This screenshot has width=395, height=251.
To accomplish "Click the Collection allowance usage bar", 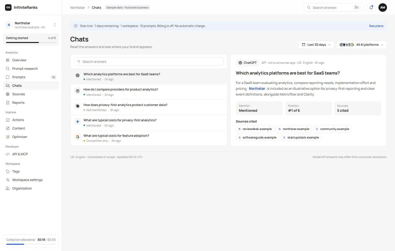I will (31, 244).
